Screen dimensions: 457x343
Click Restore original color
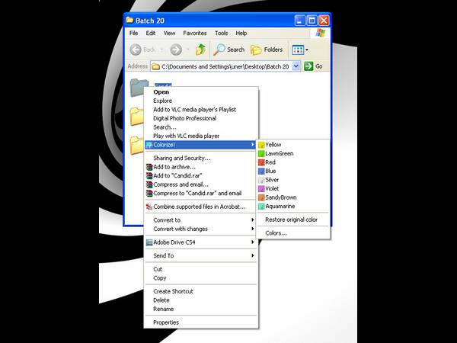[291, 220]
